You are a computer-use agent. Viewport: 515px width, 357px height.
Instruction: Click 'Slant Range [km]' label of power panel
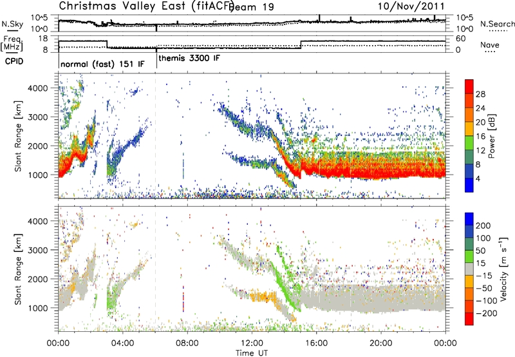pos(18,136)
